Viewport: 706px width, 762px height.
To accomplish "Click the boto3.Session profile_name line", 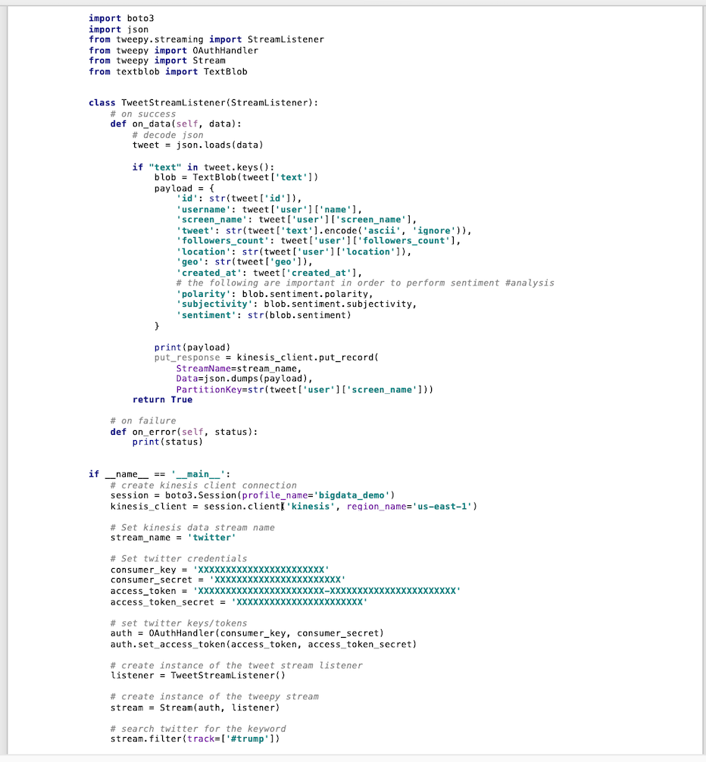I will pos(253,495).
